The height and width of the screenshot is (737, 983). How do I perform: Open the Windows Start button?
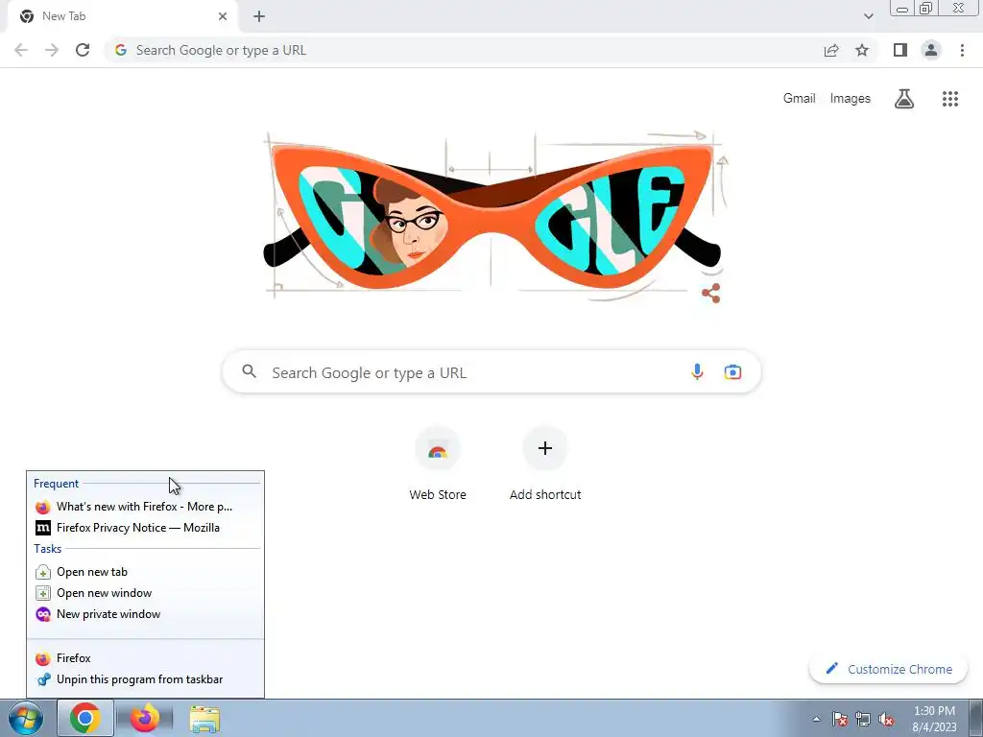pos(26,718)
